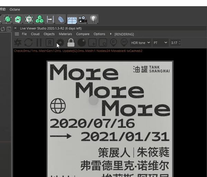Click the subdivision surface cage icon
Image resolution: width=207 pixels, height=177 pixels.
point(29,19)
